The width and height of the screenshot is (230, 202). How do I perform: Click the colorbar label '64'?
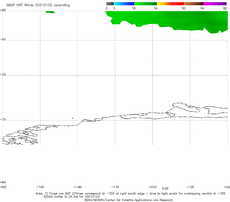coord(202,8)
